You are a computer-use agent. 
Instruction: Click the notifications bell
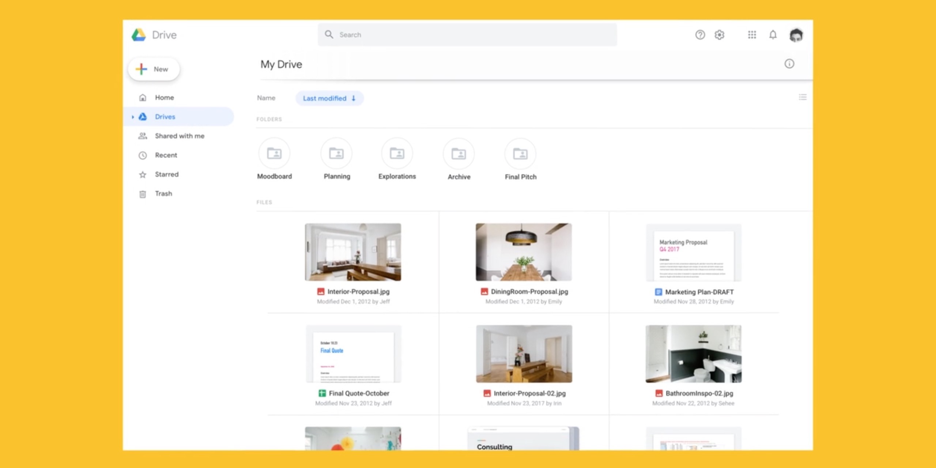(x=773, y=35)
